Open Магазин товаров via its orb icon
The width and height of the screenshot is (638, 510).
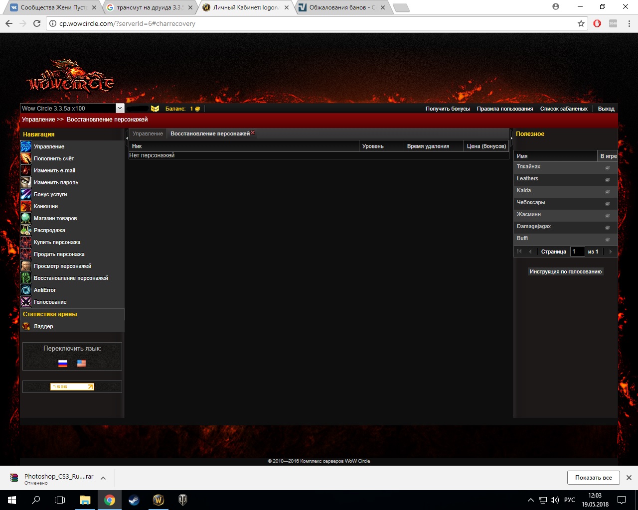[x=26, y=218]
